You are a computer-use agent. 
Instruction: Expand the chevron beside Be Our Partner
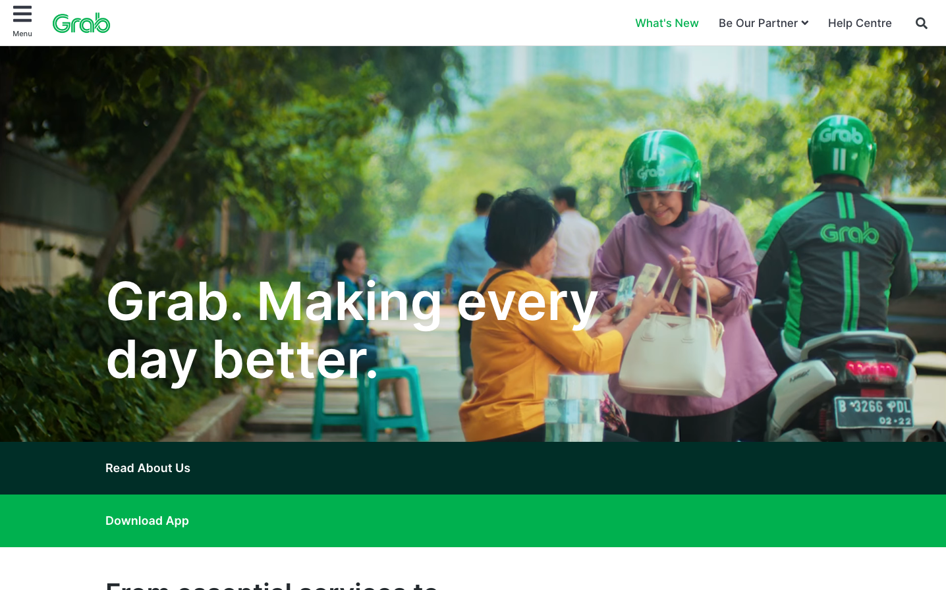point(805,23)
